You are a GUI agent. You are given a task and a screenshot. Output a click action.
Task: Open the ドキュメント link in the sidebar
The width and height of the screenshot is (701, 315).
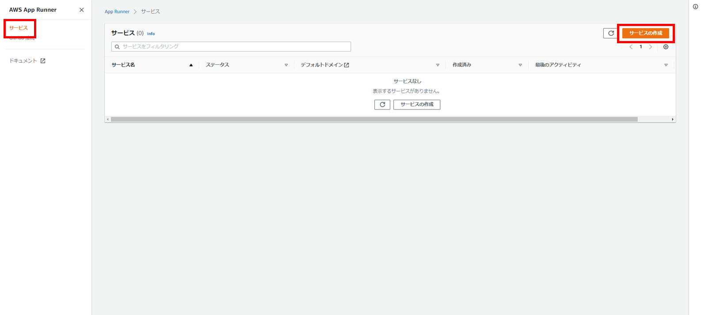(x=23, y=61)
